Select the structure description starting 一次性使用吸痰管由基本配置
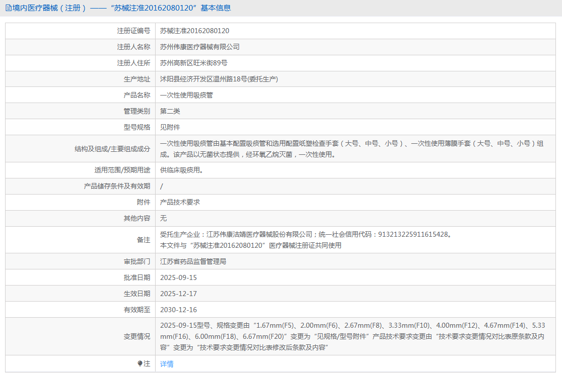562x375 pixels. coord(352,149)
